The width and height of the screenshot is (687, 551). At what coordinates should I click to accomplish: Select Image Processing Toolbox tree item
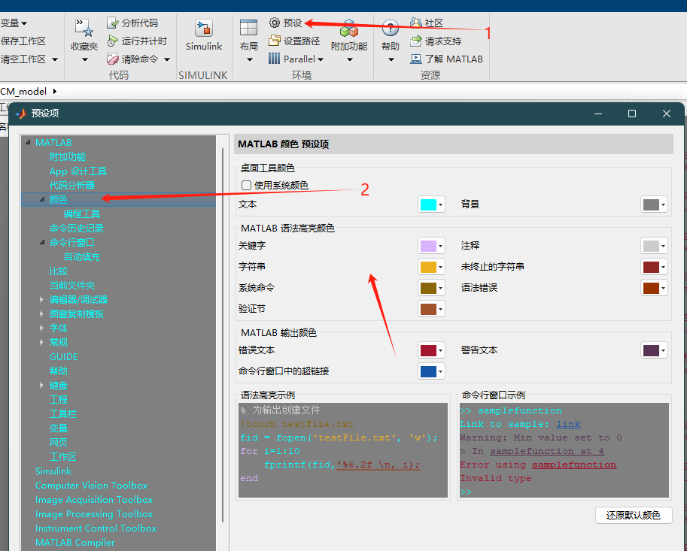click(x=94, y=514)
